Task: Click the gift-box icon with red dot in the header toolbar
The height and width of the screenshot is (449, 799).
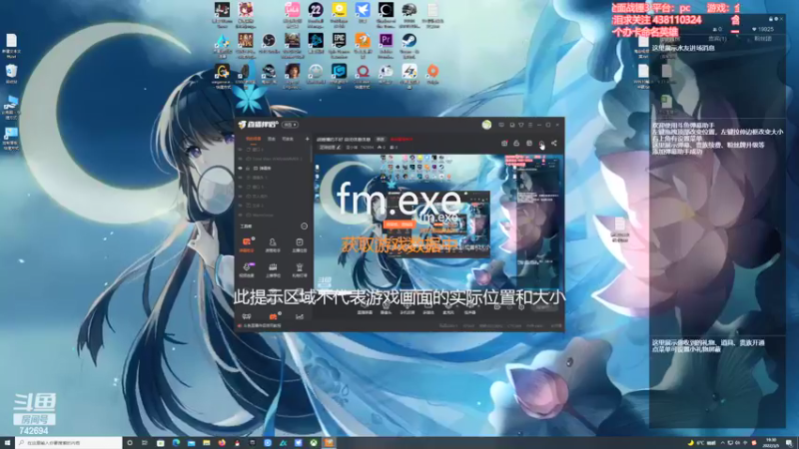Action: 504,144
